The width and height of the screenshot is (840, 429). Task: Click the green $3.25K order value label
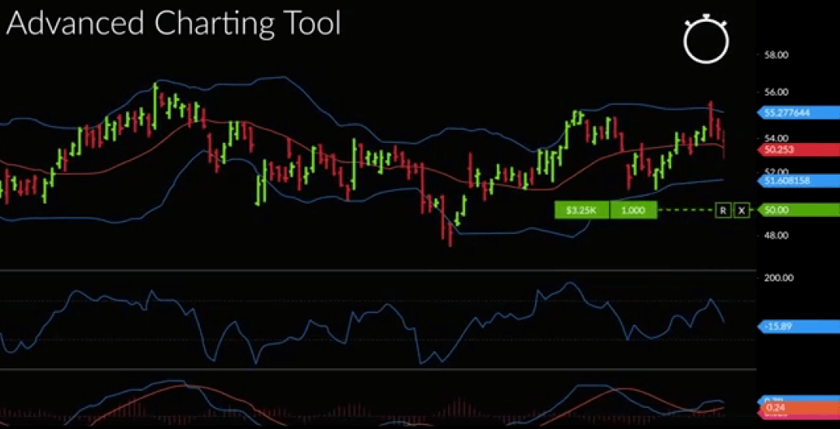[581, 210]
